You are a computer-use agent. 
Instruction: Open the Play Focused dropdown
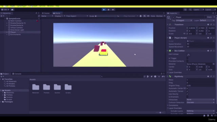point(131,16)
